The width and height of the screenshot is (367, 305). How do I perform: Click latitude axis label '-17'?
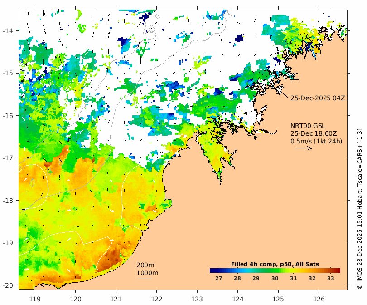click(x=8, y=158)
